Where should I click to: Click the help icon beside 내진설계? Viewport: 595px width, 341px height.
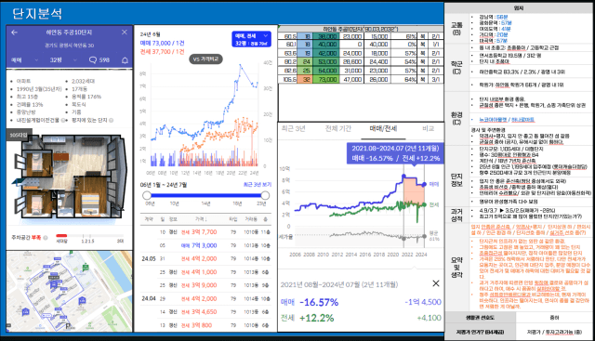coord(63,120)
